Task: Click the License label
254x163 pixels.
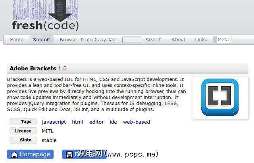Action: pyautogui.click(x=23, y=131)
